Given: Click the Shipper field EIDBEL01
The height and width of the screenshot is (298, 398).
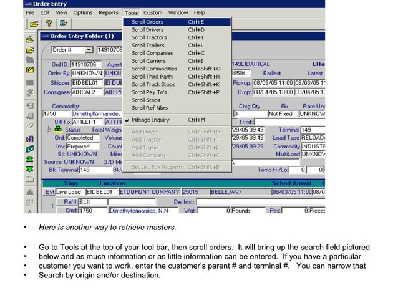Looking at the screenshot, I should point(87,83).
